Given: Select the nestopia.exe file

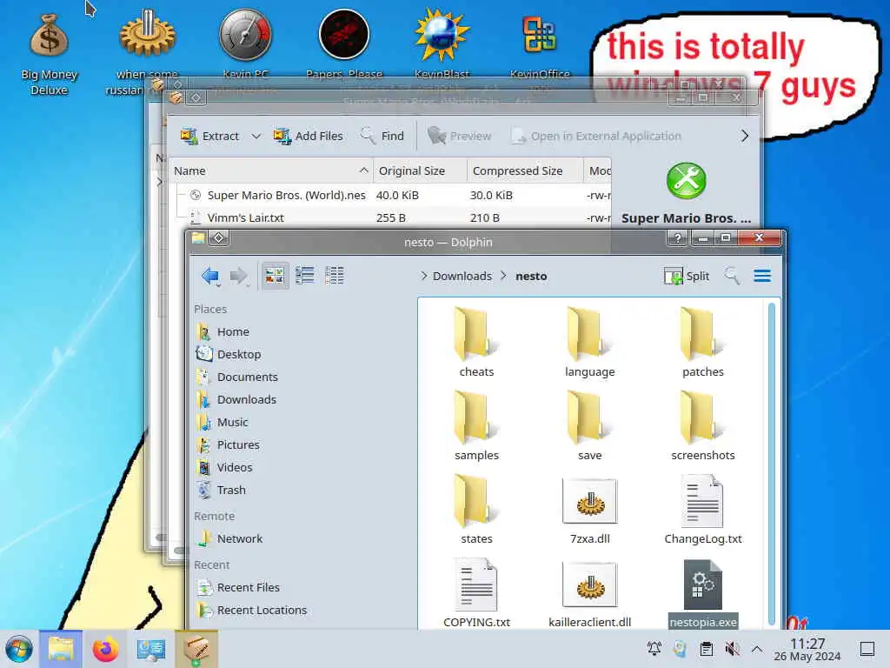Looking at the screenshot, I should pos(702,593).
